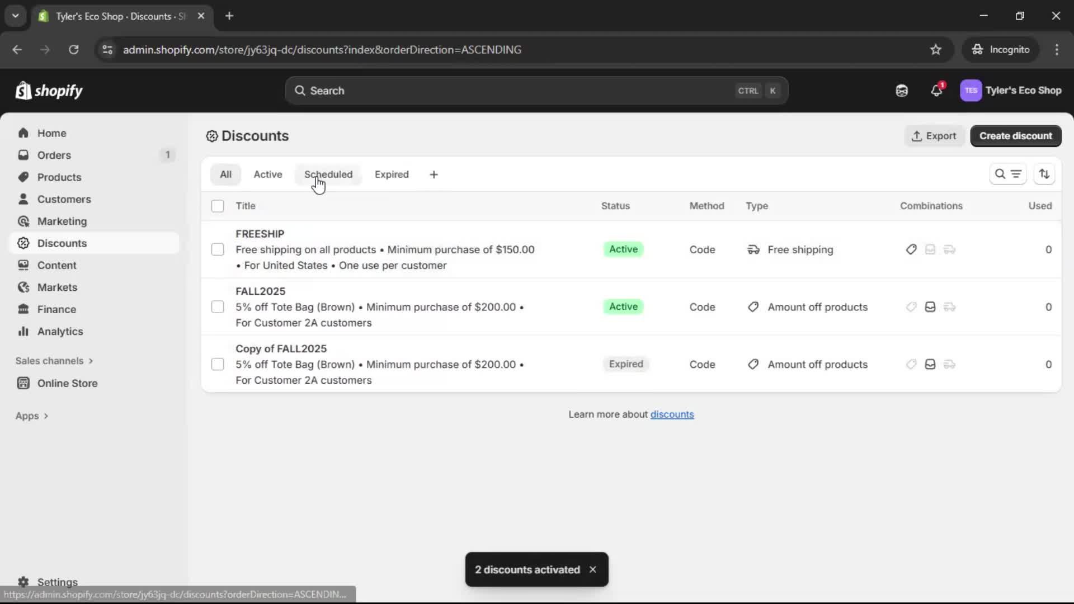Open the Shopify Sidekick assistant icon

point(901,90)
